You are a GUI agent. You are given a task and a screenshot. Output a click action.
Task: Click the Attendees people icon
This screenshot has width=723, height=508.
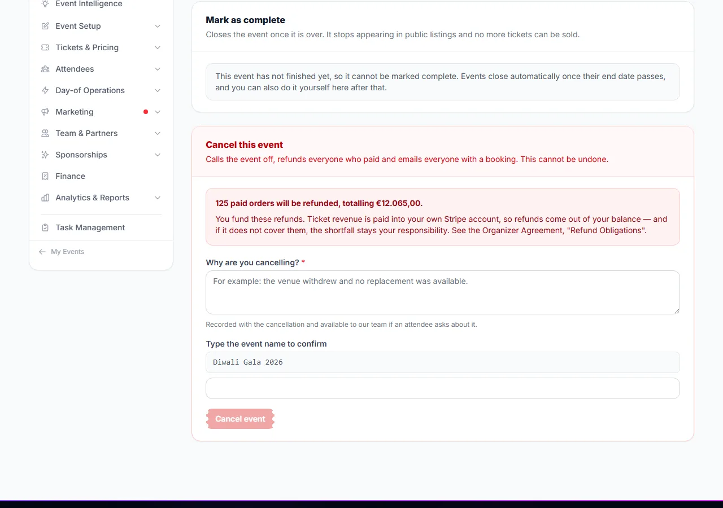[x=45, y=69]
